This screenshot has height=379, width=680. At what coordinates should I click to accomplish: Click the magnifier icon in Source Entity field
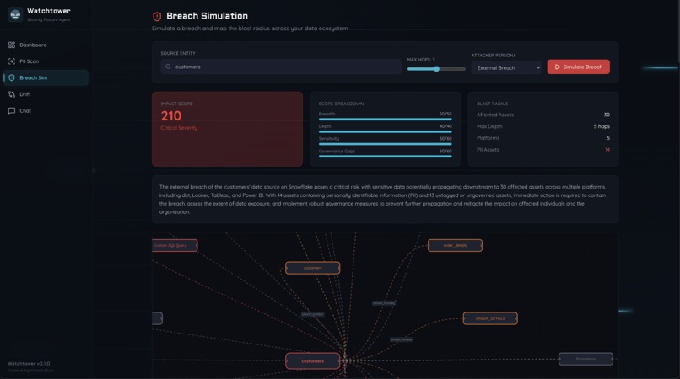(x=168, y=67)
